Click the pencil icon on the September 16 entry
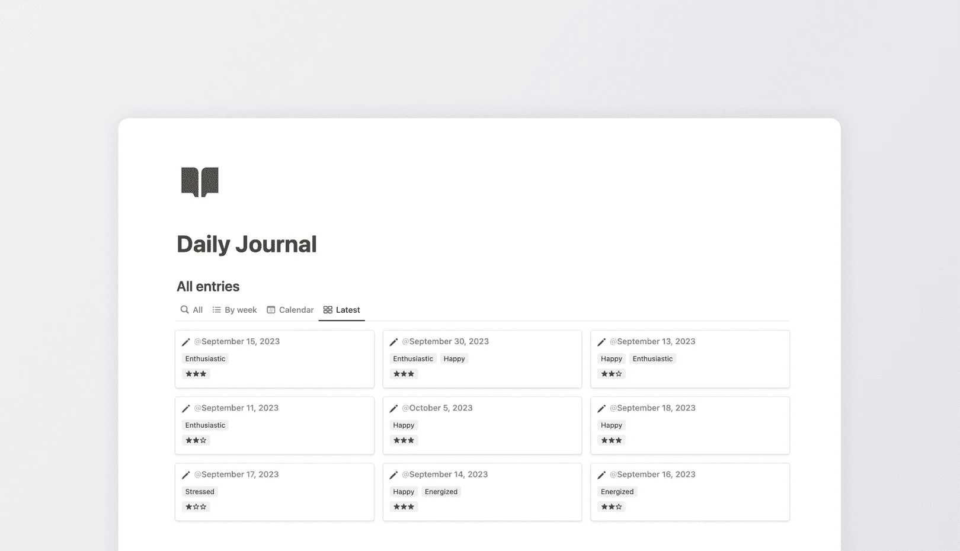 (x=601, y=475)
